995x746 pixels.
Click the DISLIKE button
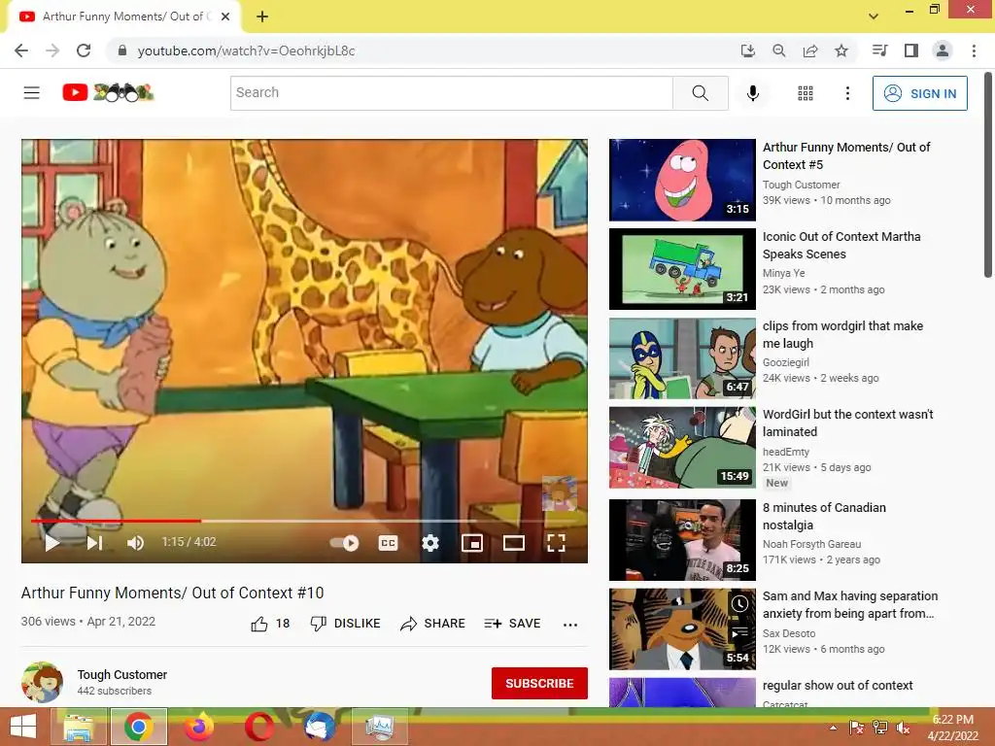coord(345,624)
